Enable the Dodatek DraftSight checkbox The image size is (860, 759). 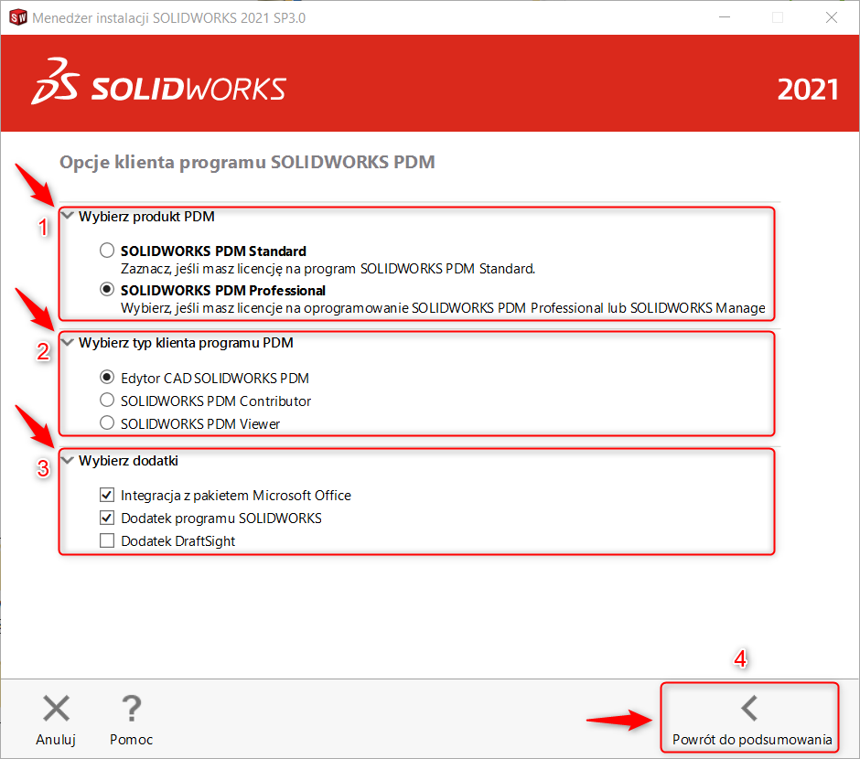point(107,541)
